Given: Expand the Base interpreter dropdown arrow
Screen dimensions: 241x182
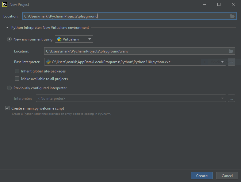Looking at the screenshot, I should [222, 62].
